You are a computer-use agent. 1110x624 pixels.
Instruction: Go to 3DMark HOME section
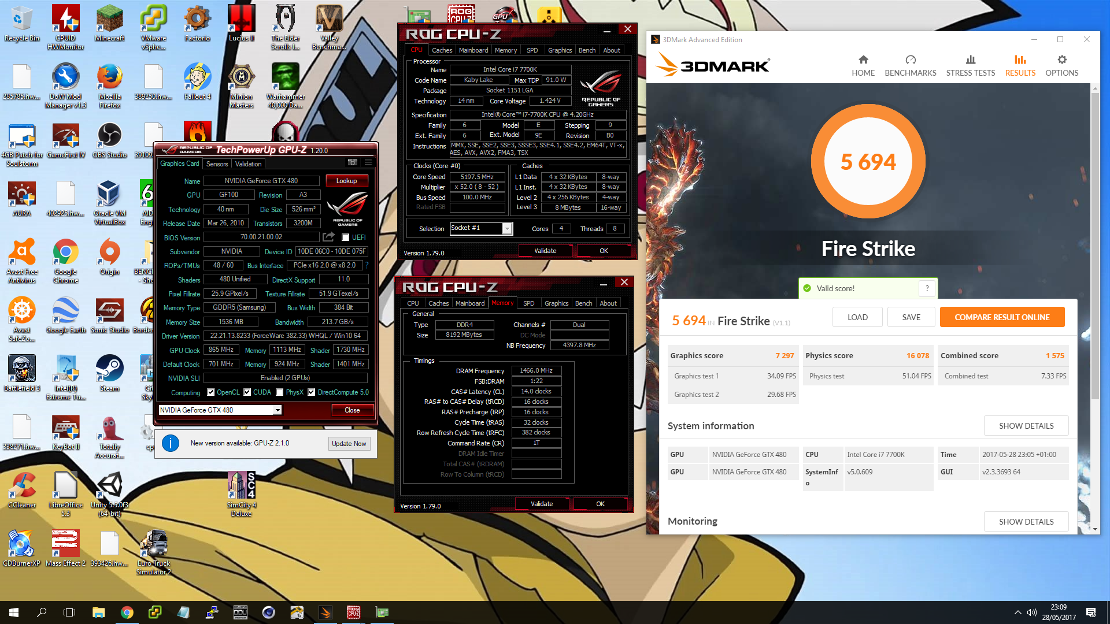[863, 65]
